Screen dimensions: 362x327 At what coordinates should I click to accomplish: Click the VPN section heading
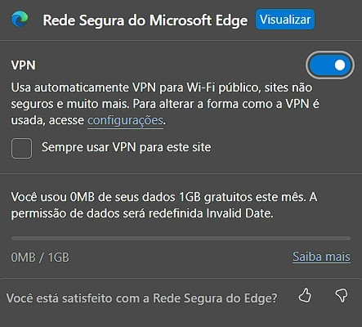point(24,65)
